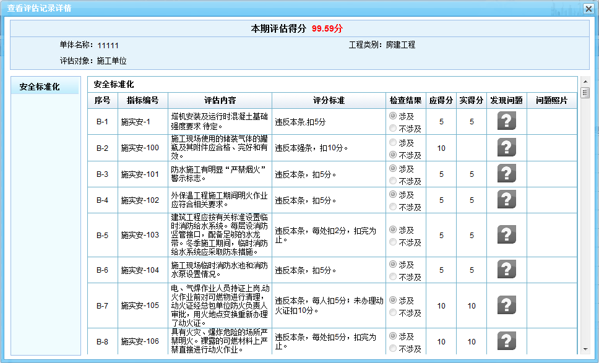Viewport: 599px width, 363px height.
Task: Click the 指标编号 column header
Action: tap(142, 100)
